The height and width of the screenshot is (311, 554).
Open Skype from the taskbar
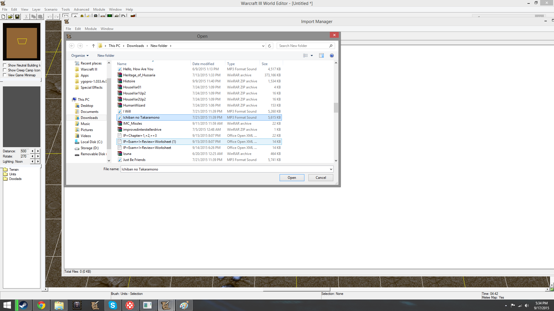(x=113, y=305)
